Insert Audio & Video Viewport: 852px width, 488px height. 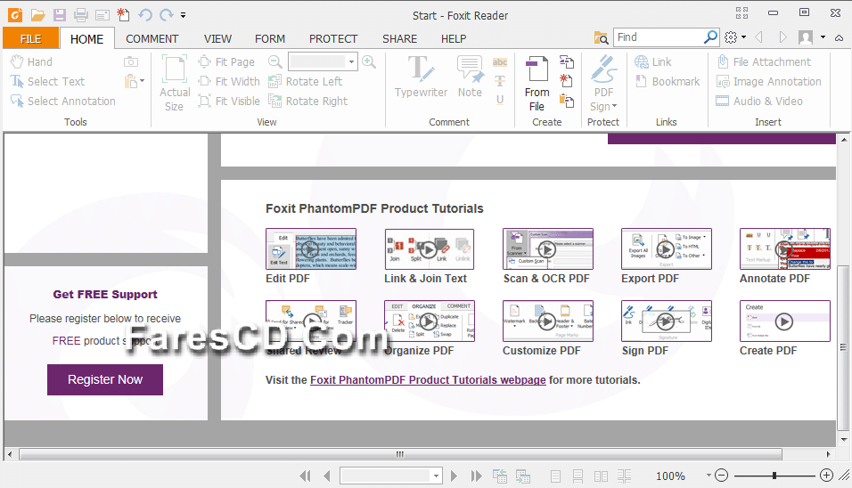[x=759, y=101]
